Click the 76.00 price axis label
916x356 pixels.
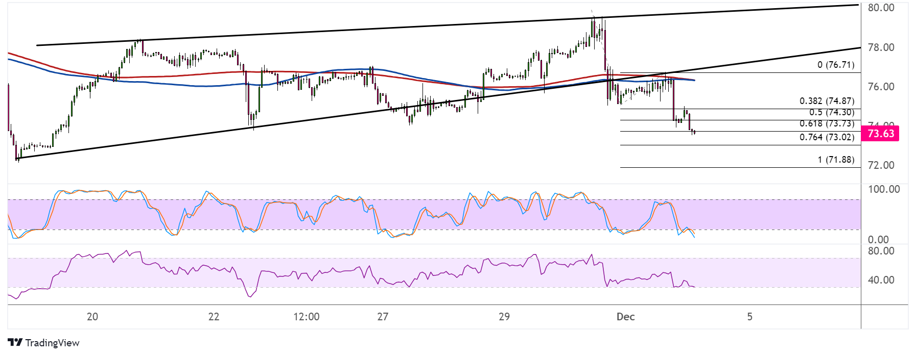tap(881, 87)
